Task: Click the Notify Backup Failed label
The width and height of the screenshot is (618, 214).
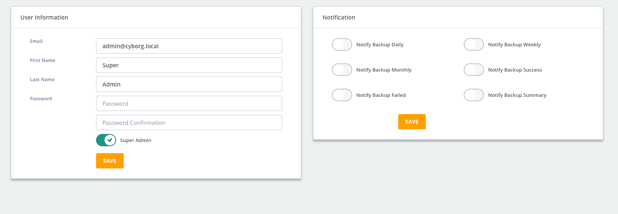Action: (381, 95)
